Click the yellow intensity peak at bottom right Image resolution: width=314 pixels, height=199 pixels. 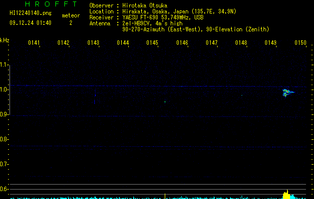tap(287, 195)
